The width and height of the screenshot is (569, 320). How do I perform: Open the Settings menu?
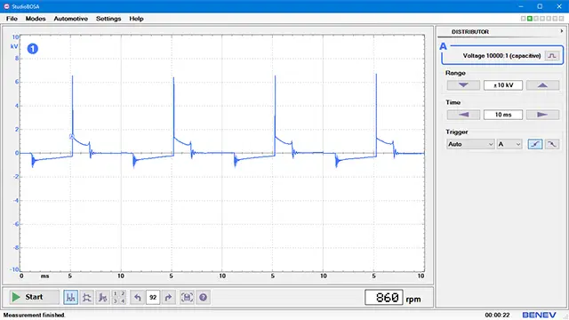pos(108,19)
